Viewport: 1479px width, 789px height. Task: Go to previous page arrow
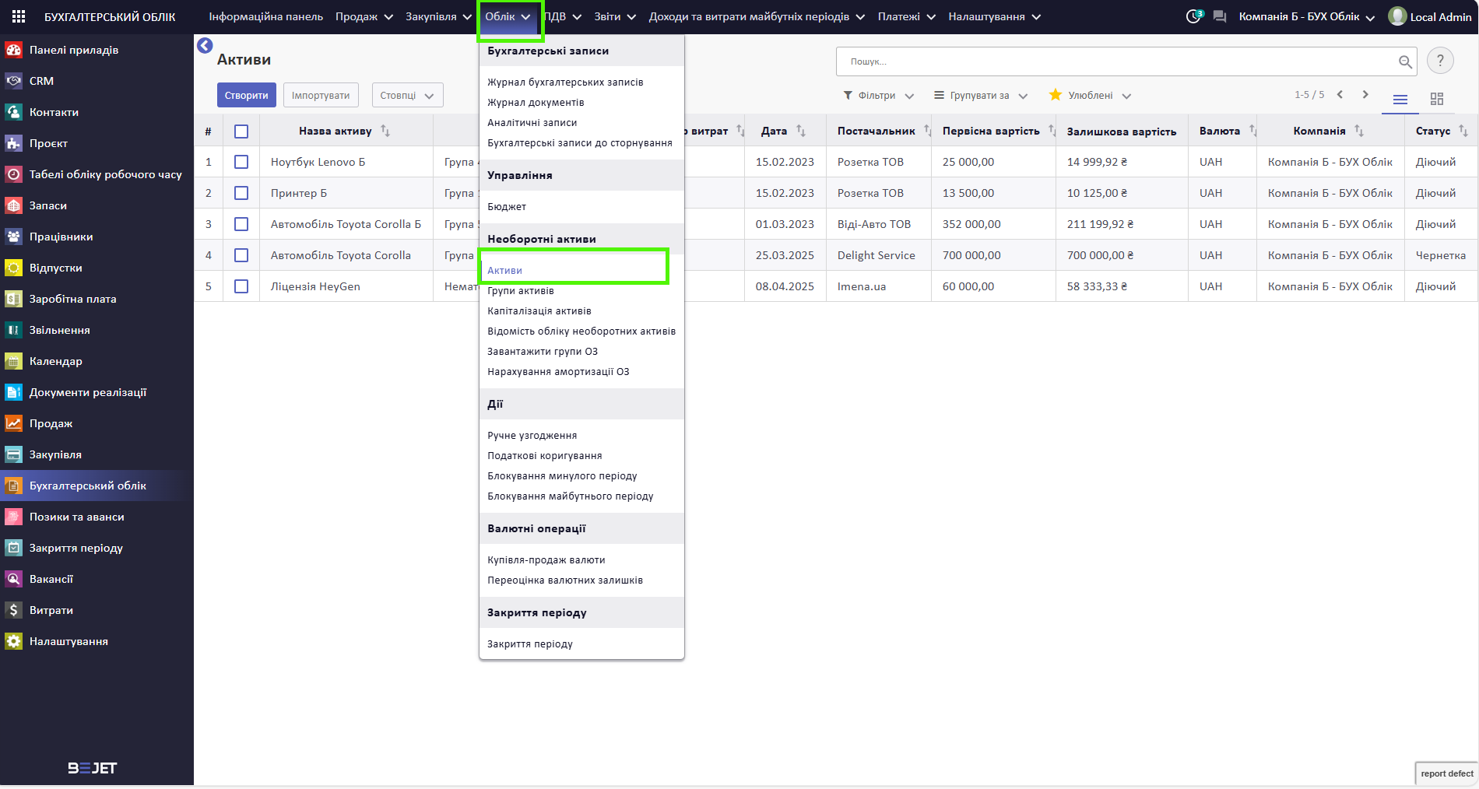point(1340,94)
